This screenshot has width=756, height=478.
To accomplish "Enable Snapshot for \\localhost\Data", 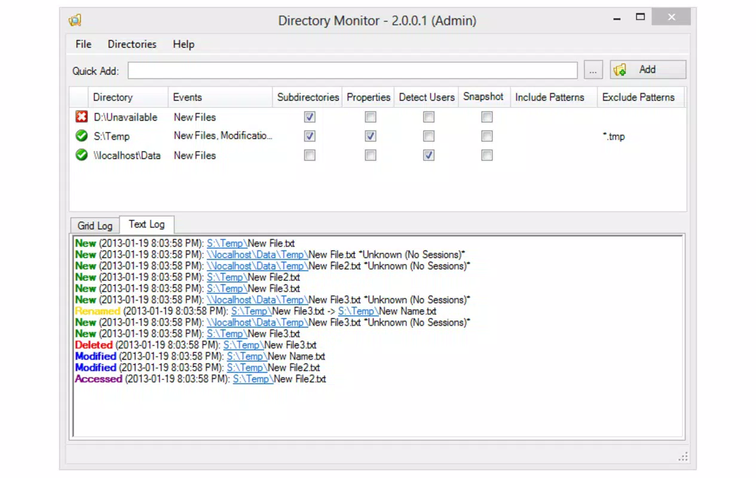I will click(487, 155).
